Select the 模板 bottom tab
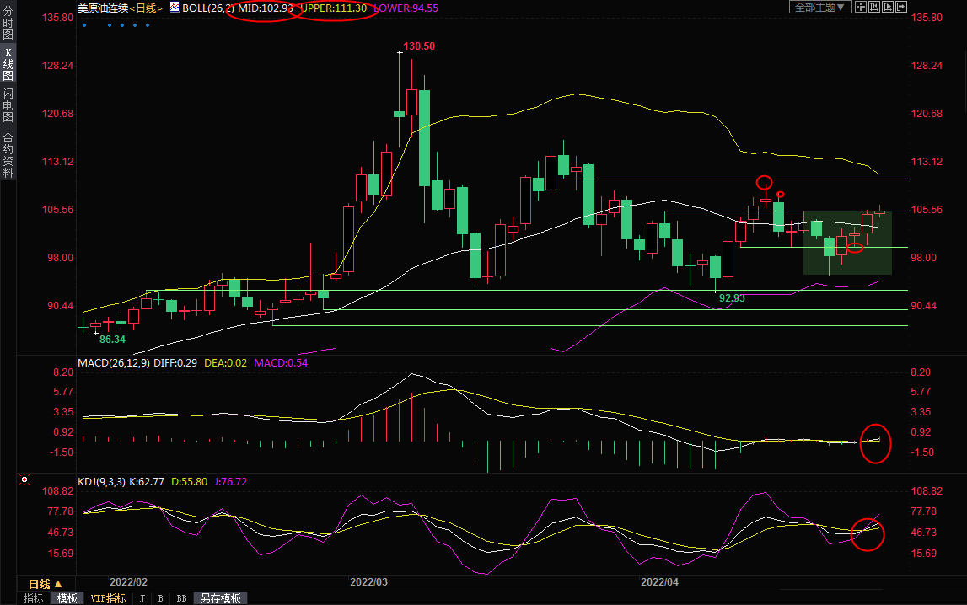 pyautogui.click(x=67, y=598)
